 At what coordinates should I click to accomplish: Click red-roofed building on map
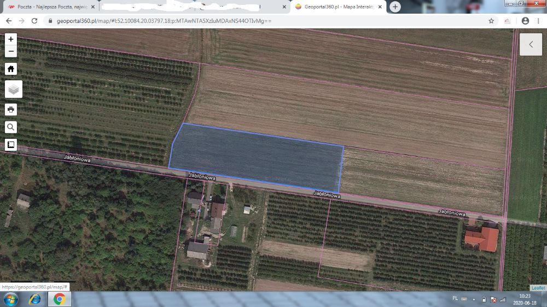[482, 239]
